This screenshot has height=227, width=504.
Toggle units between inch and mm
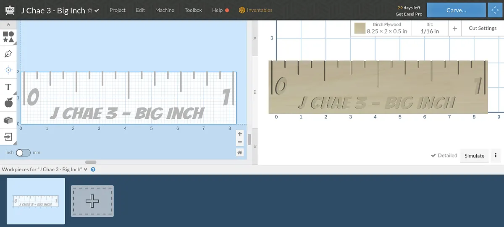pyautogui.click(x=23, y=153)
